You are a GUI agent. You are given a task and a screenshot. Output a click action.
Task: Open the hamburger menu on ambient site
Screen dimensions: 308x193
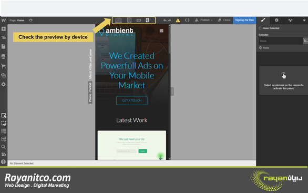161,31
